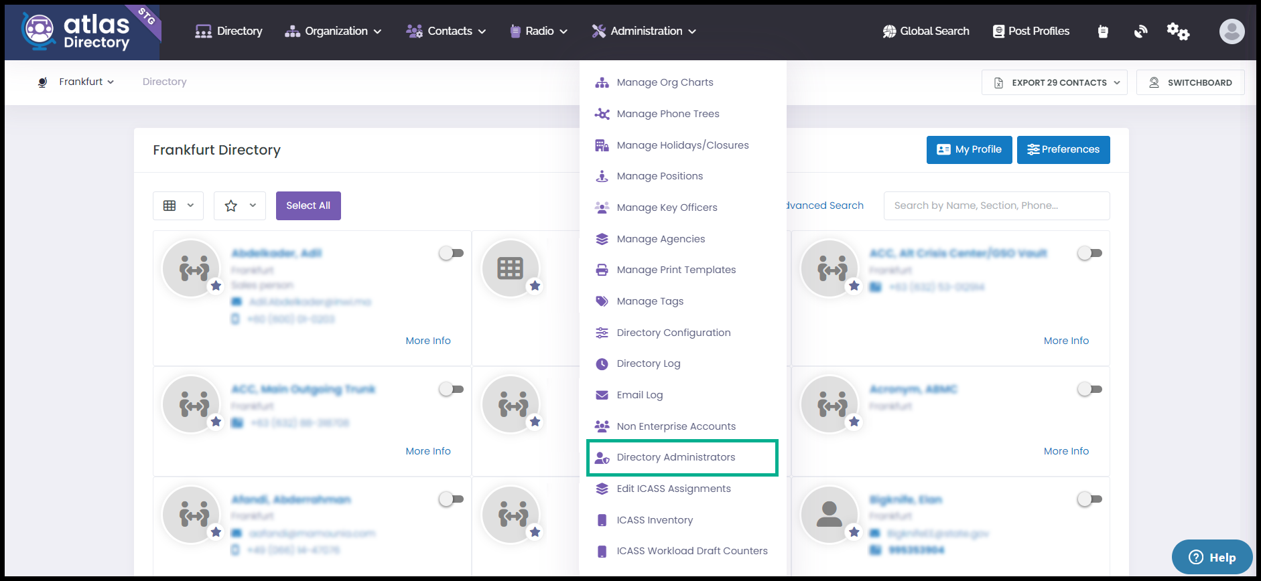This screenshot has width=1261, height=581.
Task: Open the Global Search globe icon
Action: (x=890, y=31)
